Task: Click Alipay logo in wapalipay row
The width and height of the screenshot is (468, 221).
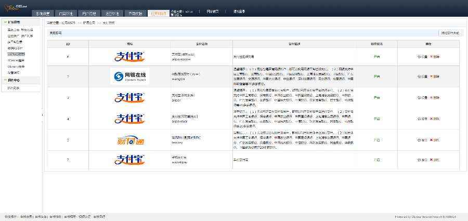Action: click(x=130, y=160)
